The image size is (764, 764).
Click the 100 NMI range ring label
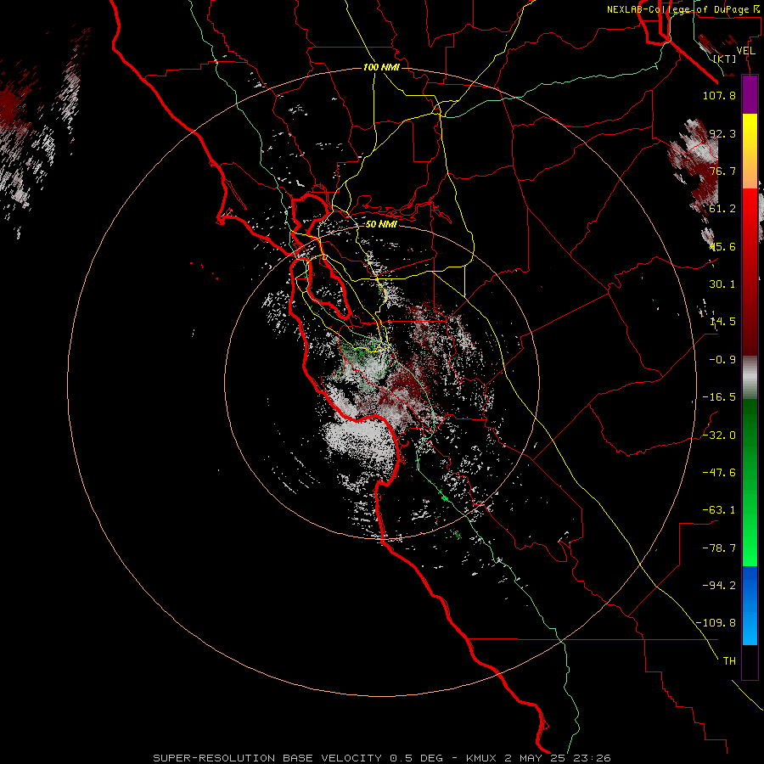pos(381,67)
